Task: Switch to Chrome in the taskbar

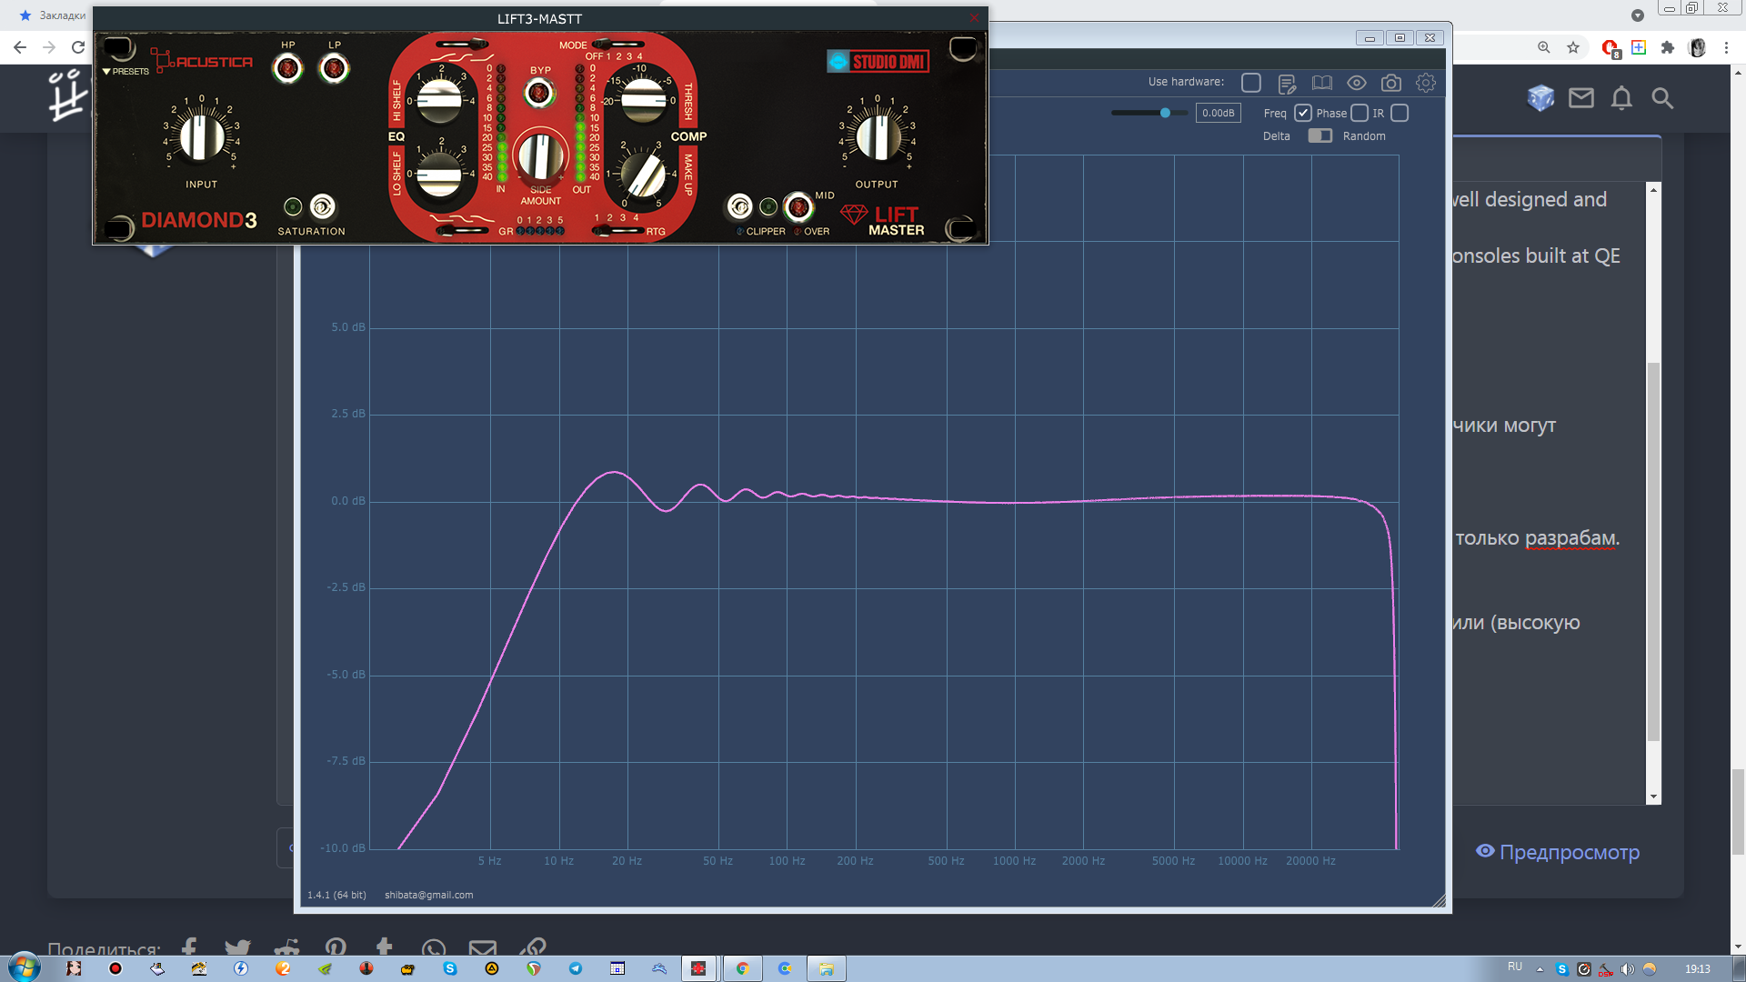Action: point(743,968)
